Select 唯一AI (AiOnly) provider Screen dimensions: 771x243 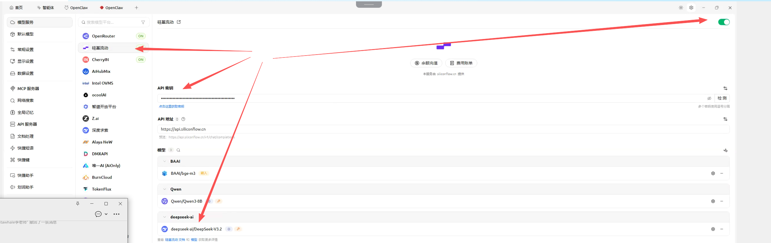114,166
